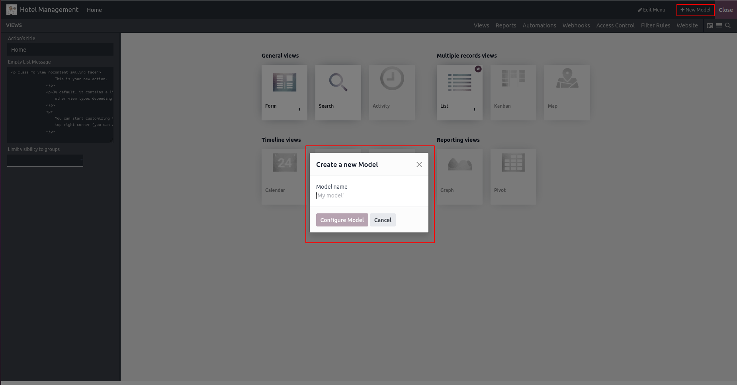Open the Views tab
The image size is (737, 385).
[x=481, y=25]
